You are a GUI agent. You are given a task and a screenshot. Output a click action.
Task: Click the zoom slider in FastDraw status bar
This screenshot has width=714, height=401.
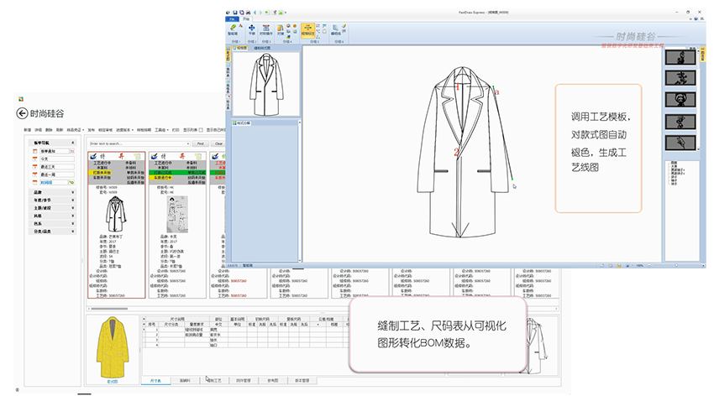pyautogui.click(x=675, y=265)
